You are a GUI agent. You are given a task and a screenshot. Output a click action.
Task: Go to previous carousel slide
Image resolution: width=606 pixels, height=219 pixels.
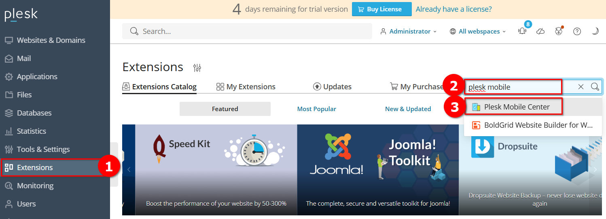(x=129, y=170)
